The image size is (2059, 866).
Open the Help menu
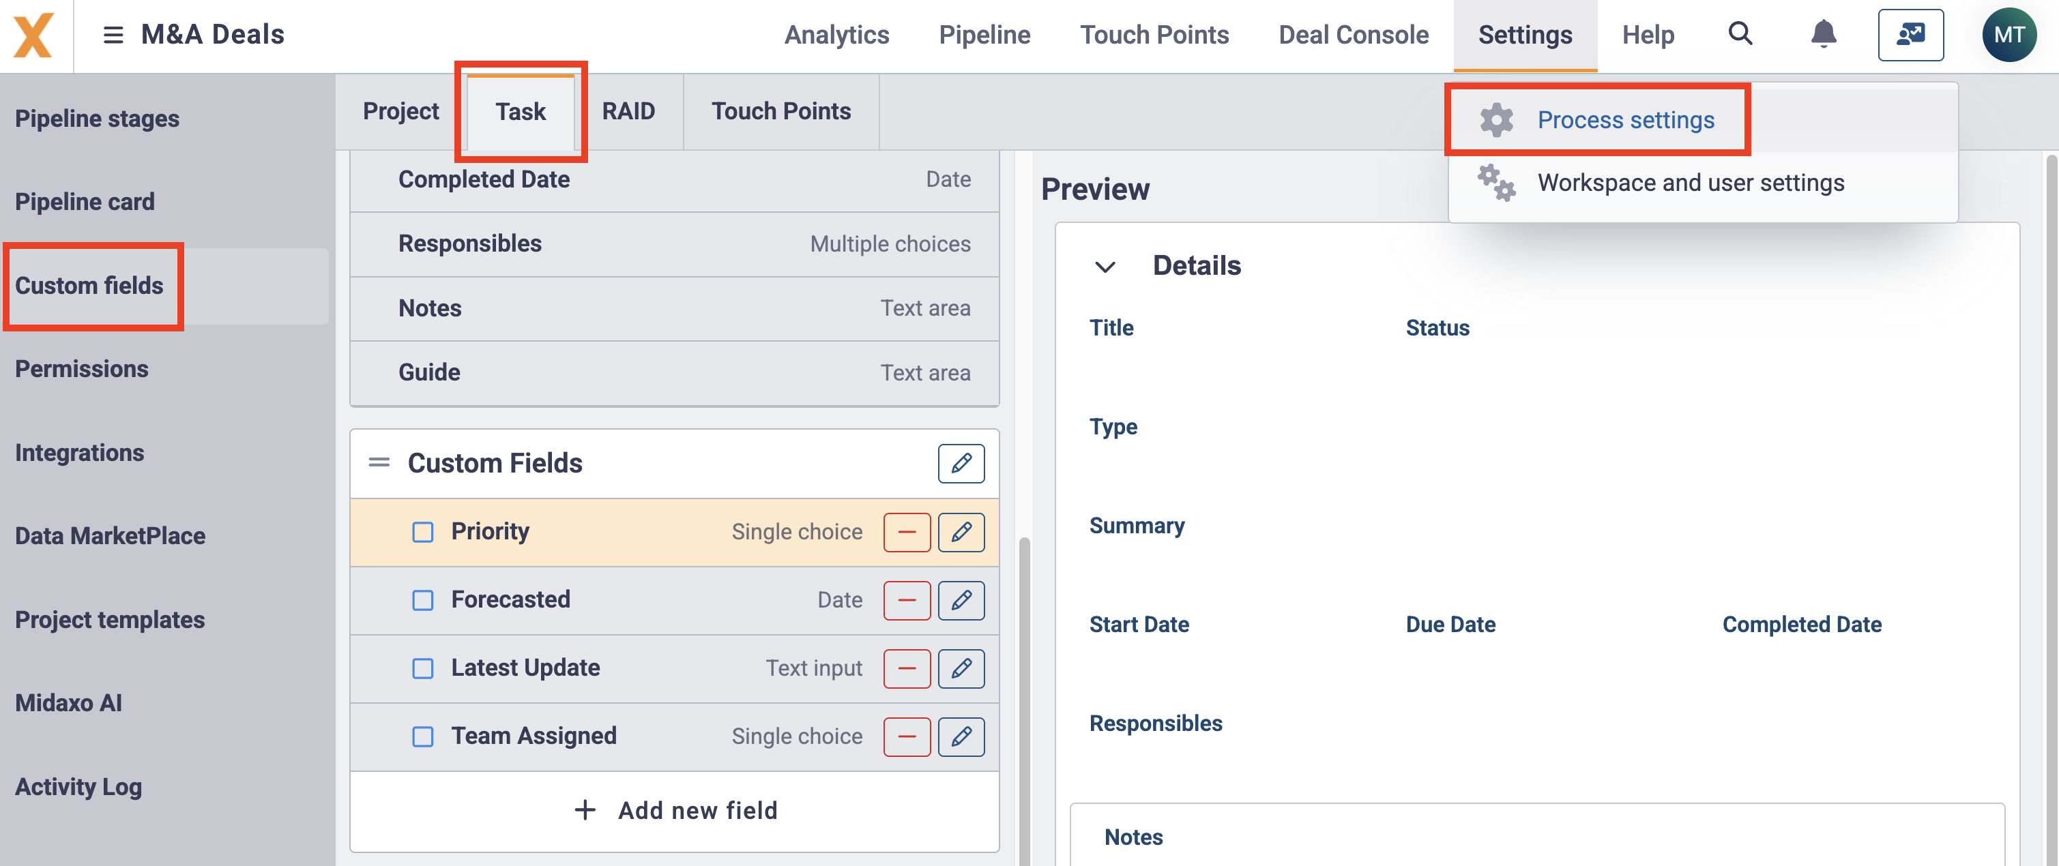(x=1648, y=35)
